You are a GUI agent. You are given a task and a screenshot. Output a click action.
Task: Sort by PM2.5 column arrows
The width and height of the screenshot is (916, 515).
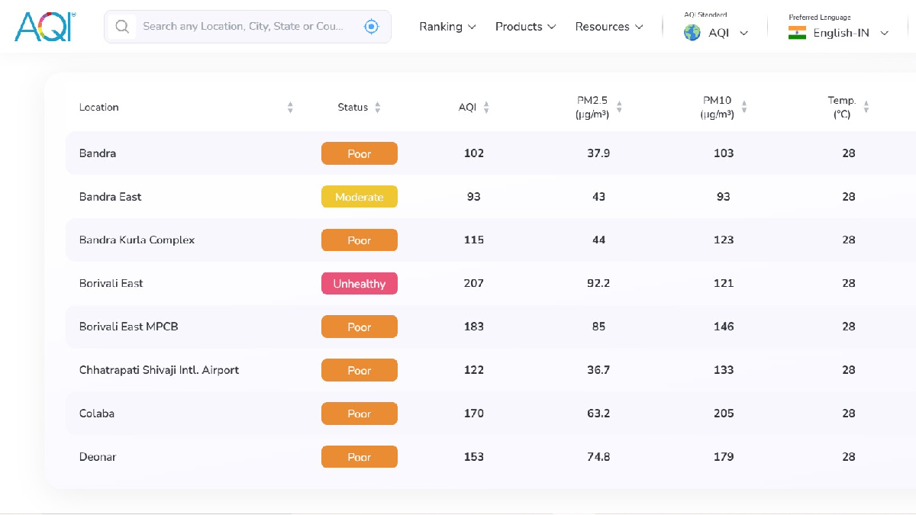(619, 108)
